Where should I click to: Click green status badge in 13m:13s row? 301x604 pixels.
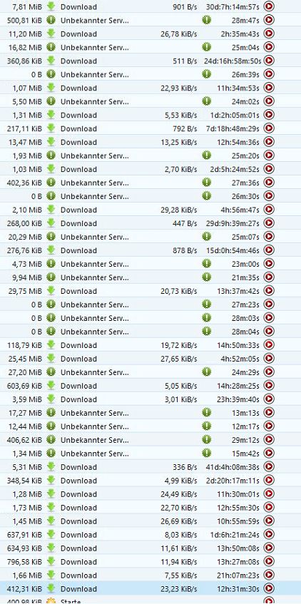click(x=207, y=413)
